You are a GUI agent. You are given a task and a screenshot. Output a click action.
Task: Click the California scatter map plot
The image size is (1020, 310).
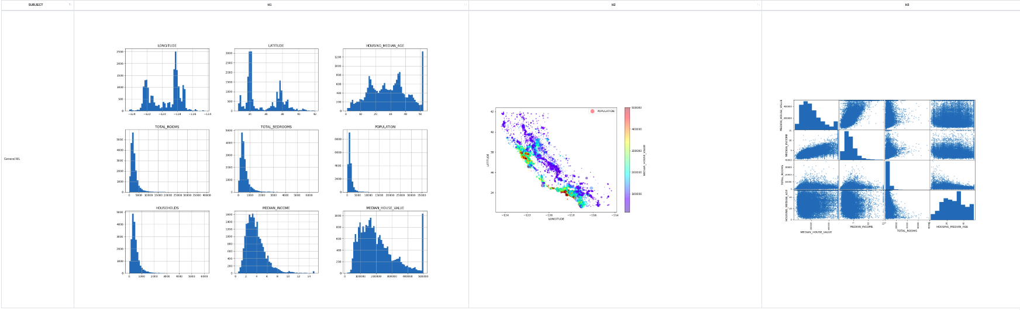tap(556, 159)
